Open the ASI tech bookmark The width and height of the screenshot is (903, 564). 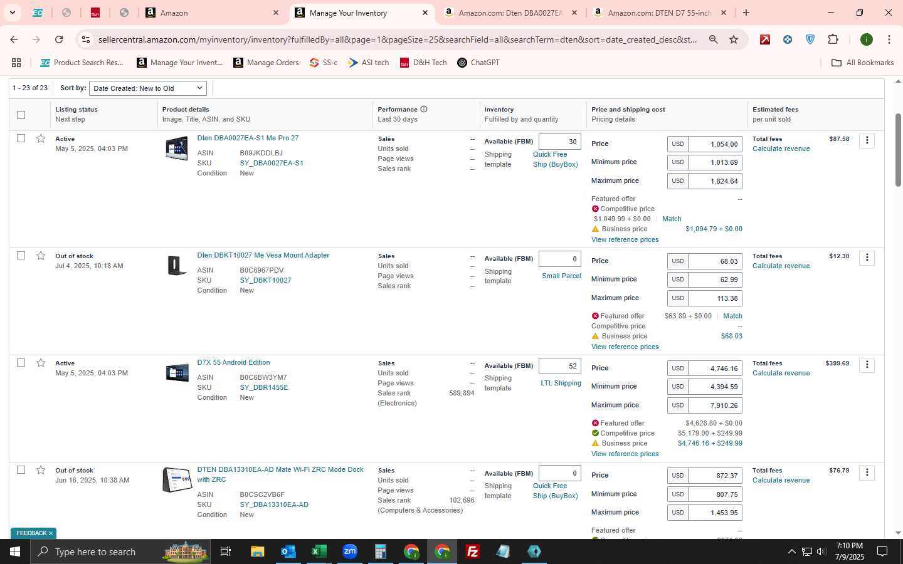coord(369,63)
